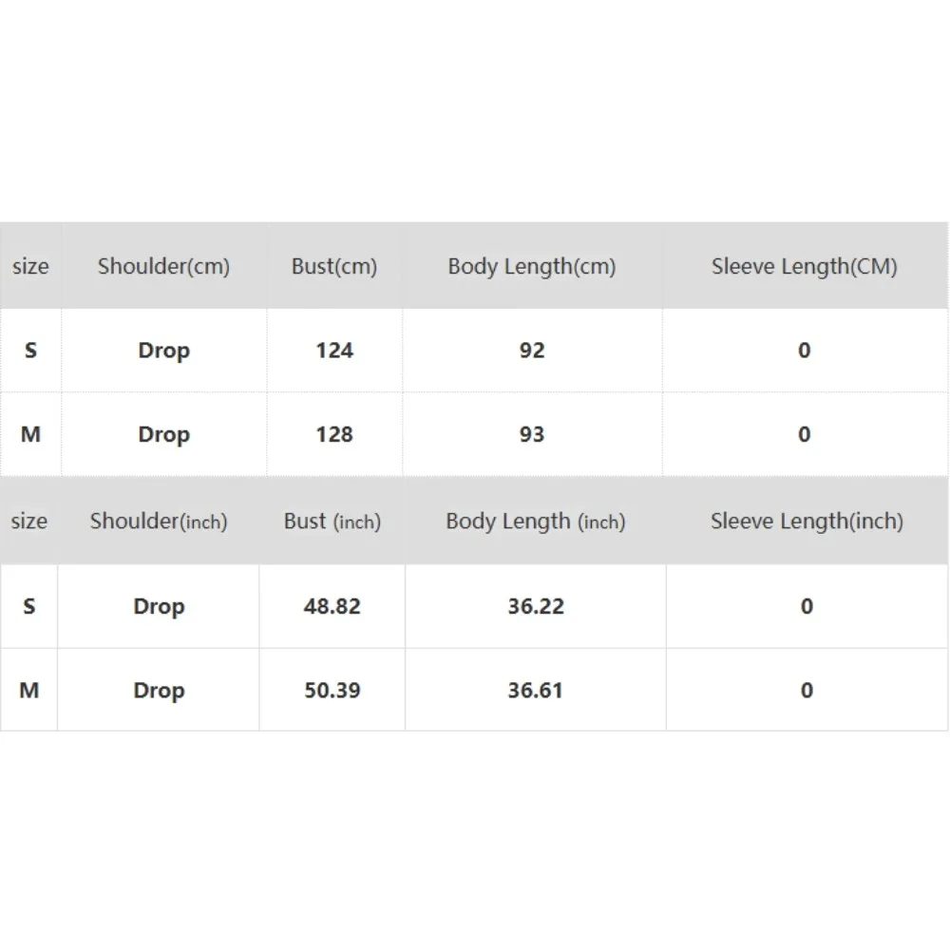
Task: Select Drop shoulder cell for S in inch table
Action: (x=159, y=606)
